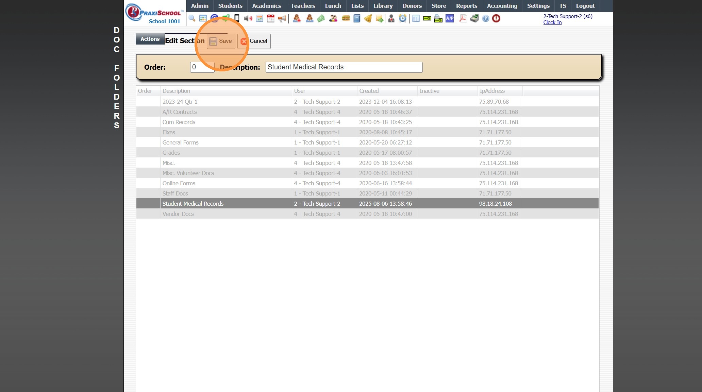Click the Clock In link

552,22
